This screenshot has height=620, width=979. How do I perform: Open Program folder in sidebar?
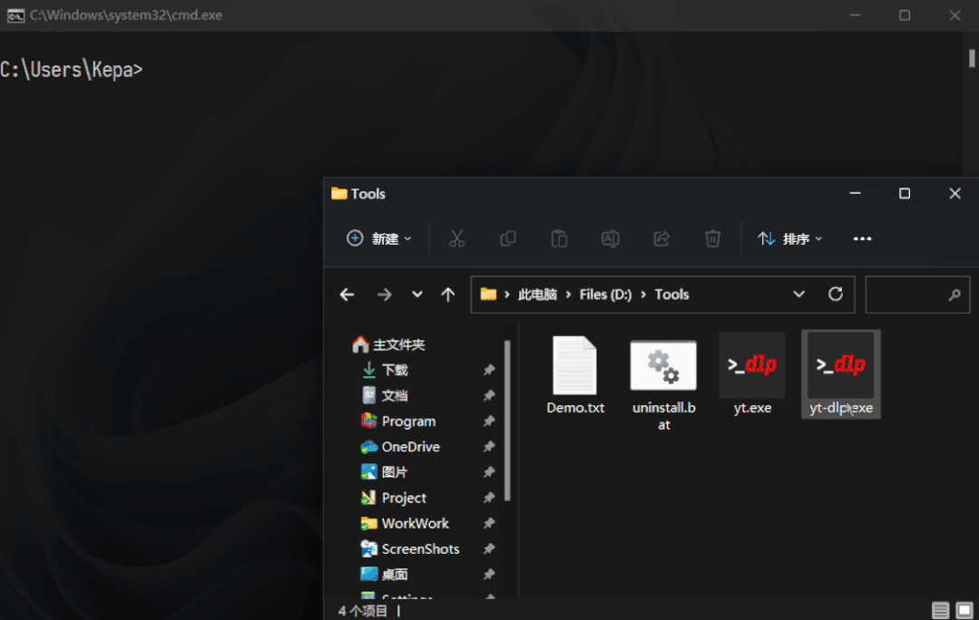click(398, 421)
